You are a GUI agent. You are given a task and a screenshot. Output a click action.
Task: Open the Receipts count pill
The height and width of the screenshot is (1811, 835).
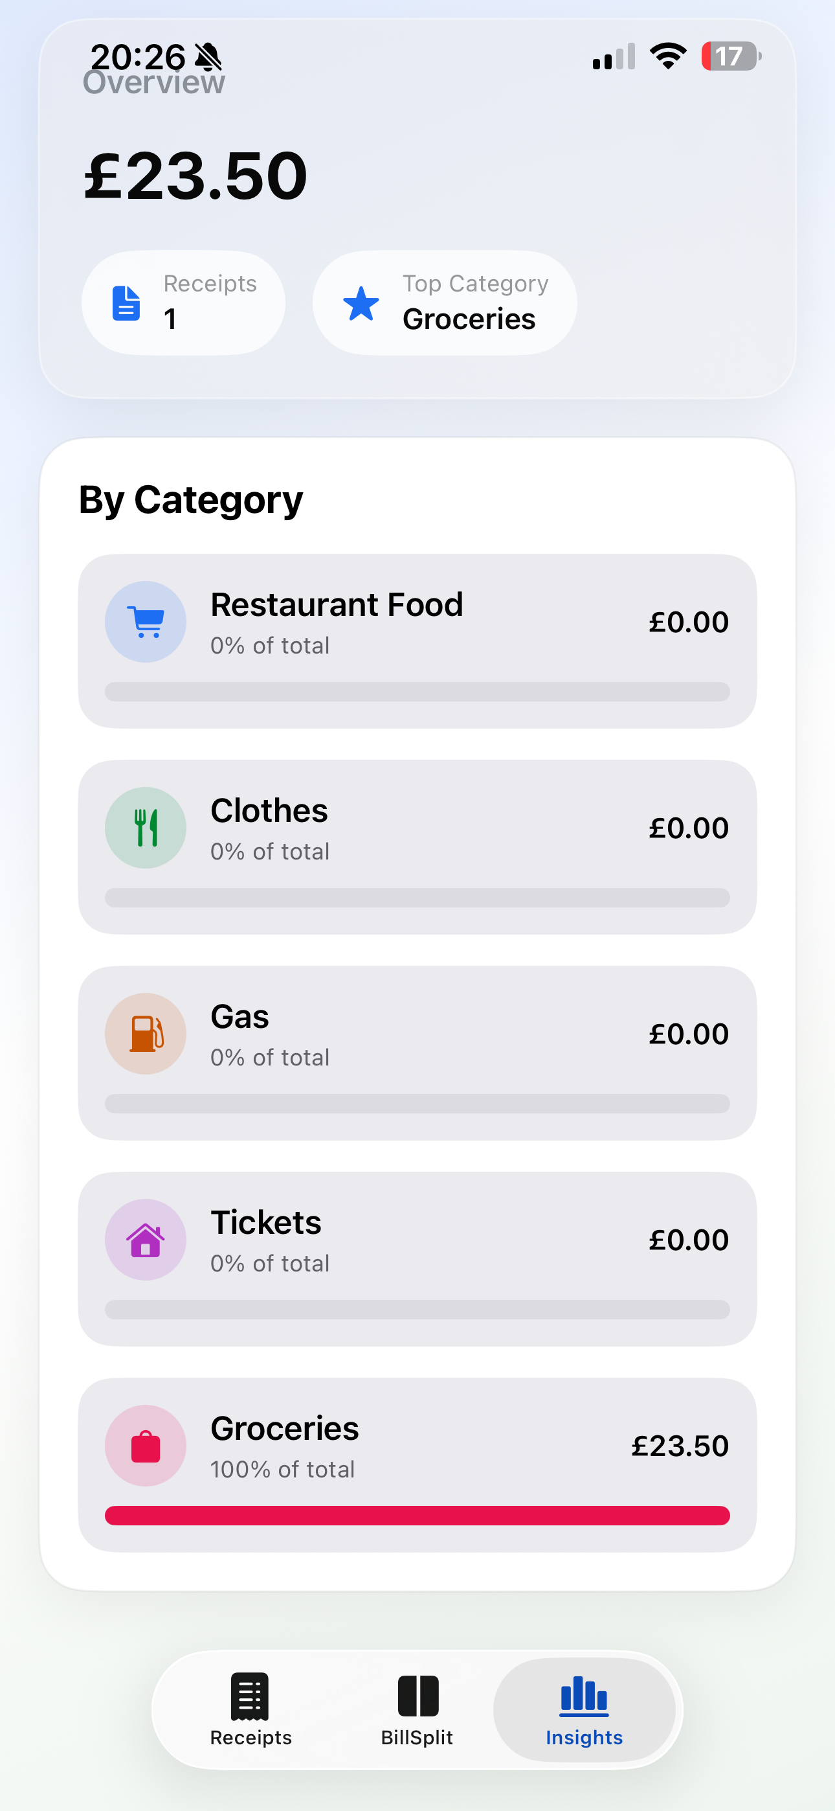pos(183,303)
